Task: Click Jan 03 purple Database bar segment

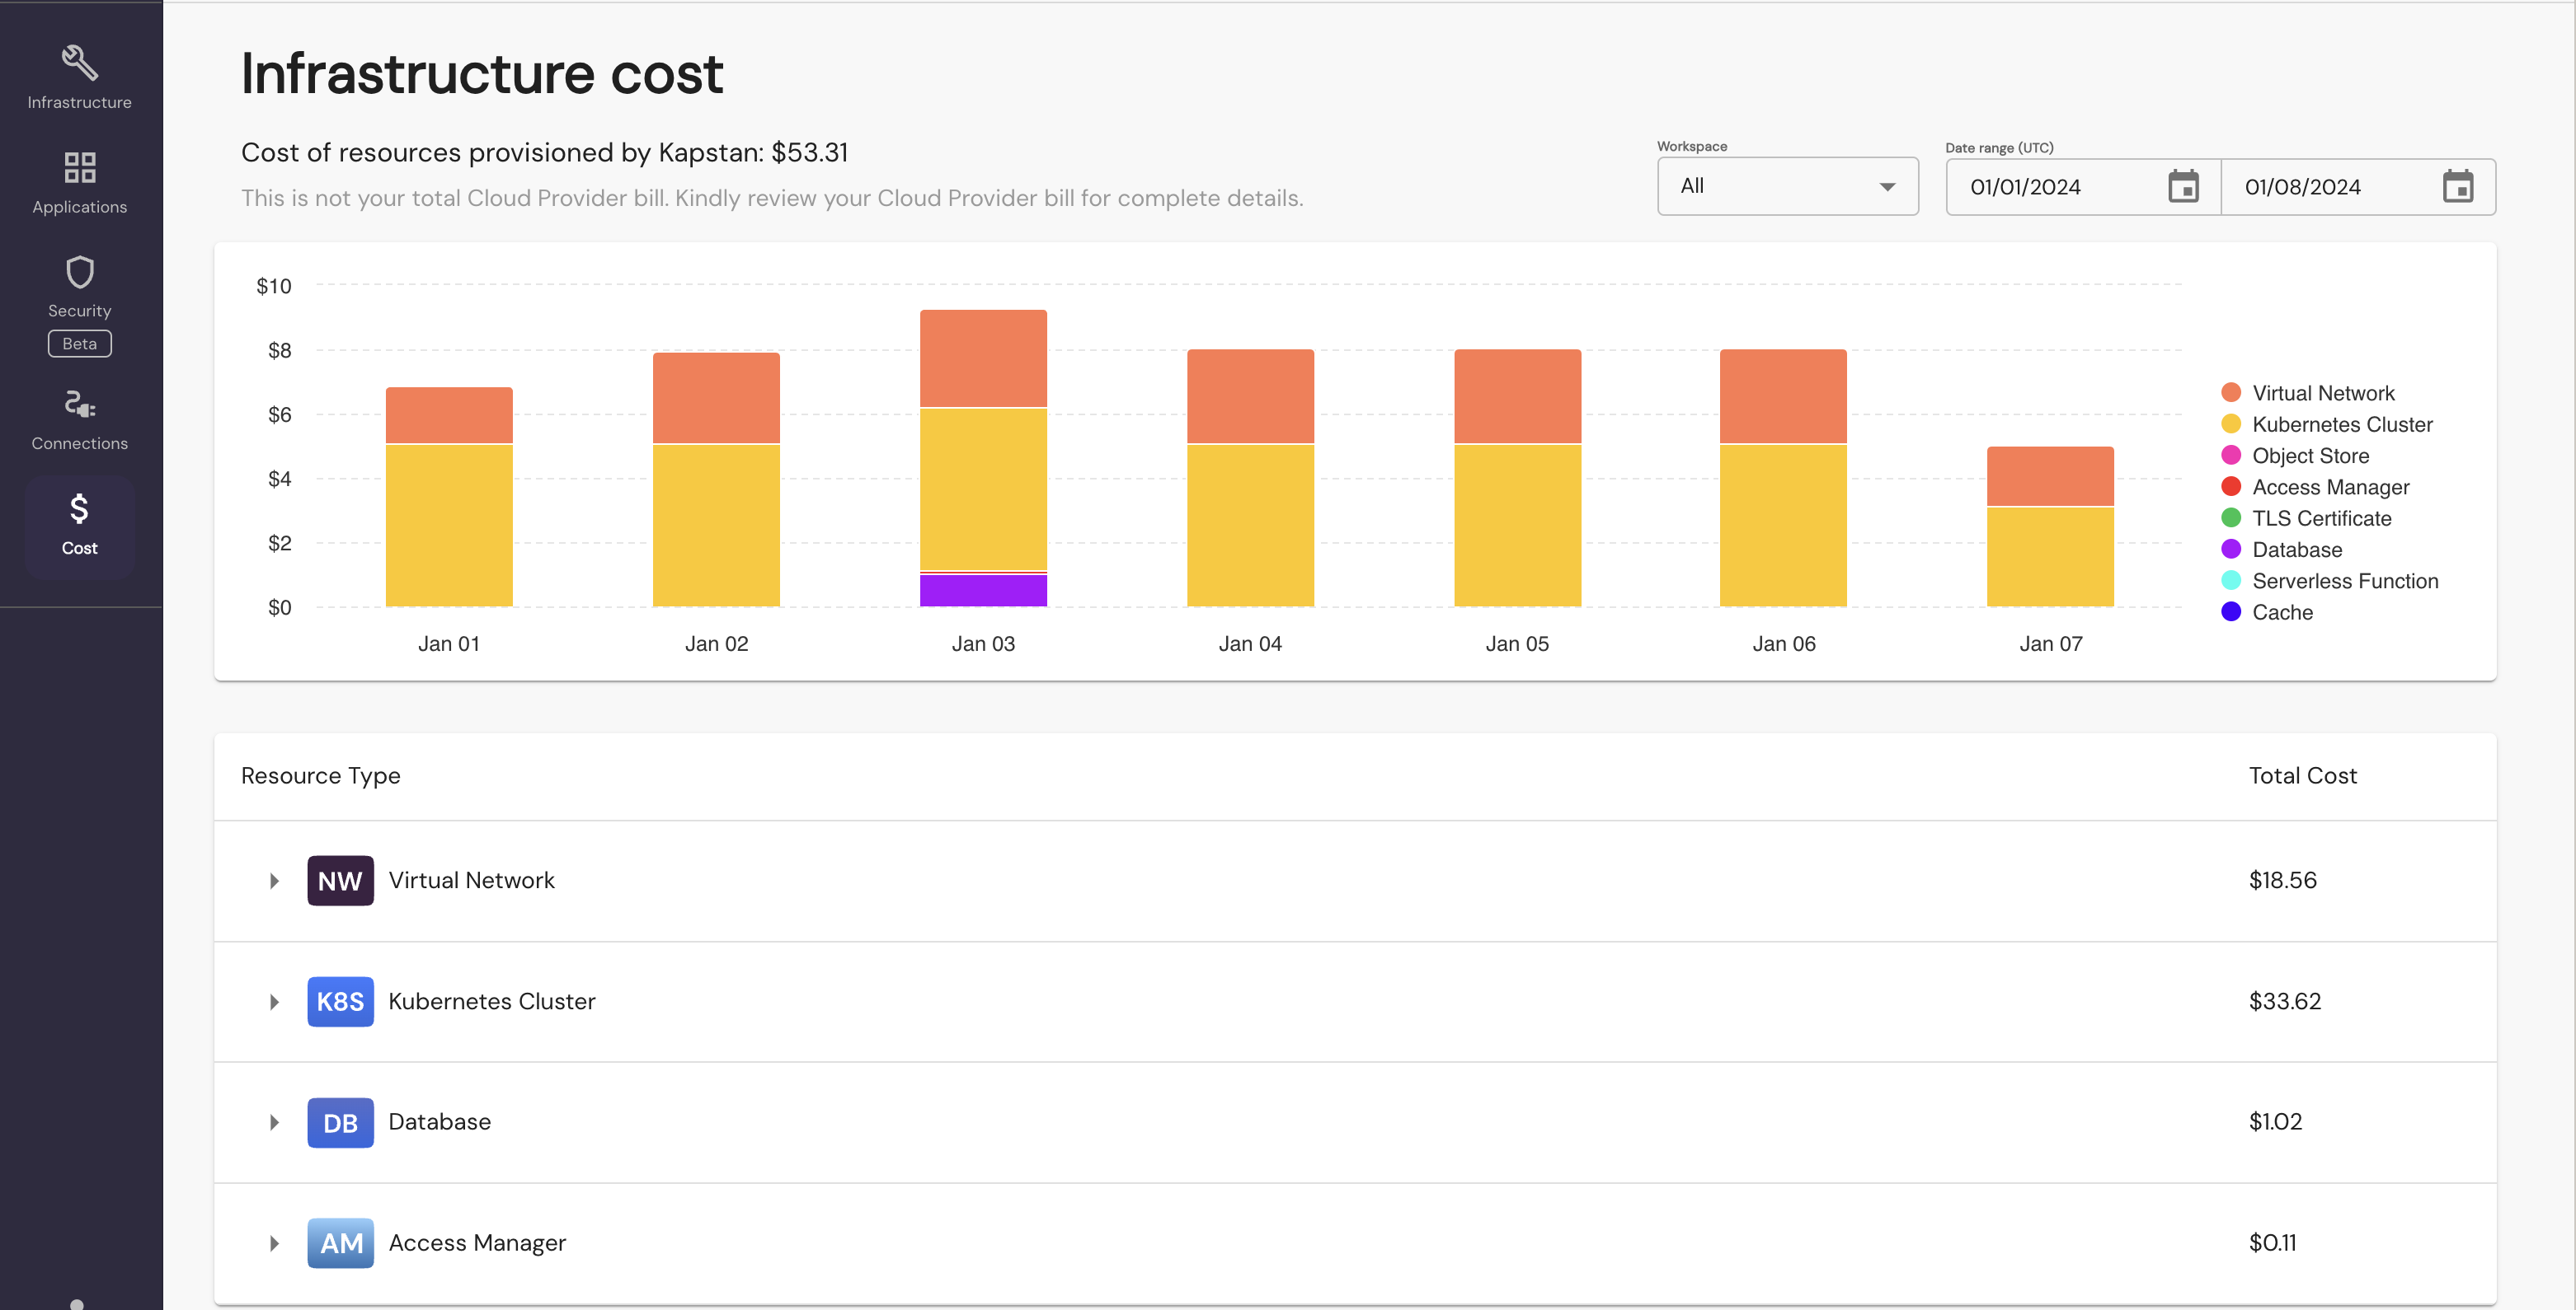Action: [x=983, y=591]
